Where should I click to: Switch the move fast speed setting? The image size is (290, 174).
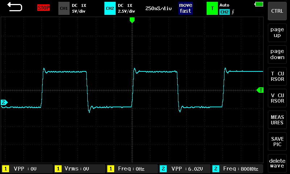click(185, 8)
